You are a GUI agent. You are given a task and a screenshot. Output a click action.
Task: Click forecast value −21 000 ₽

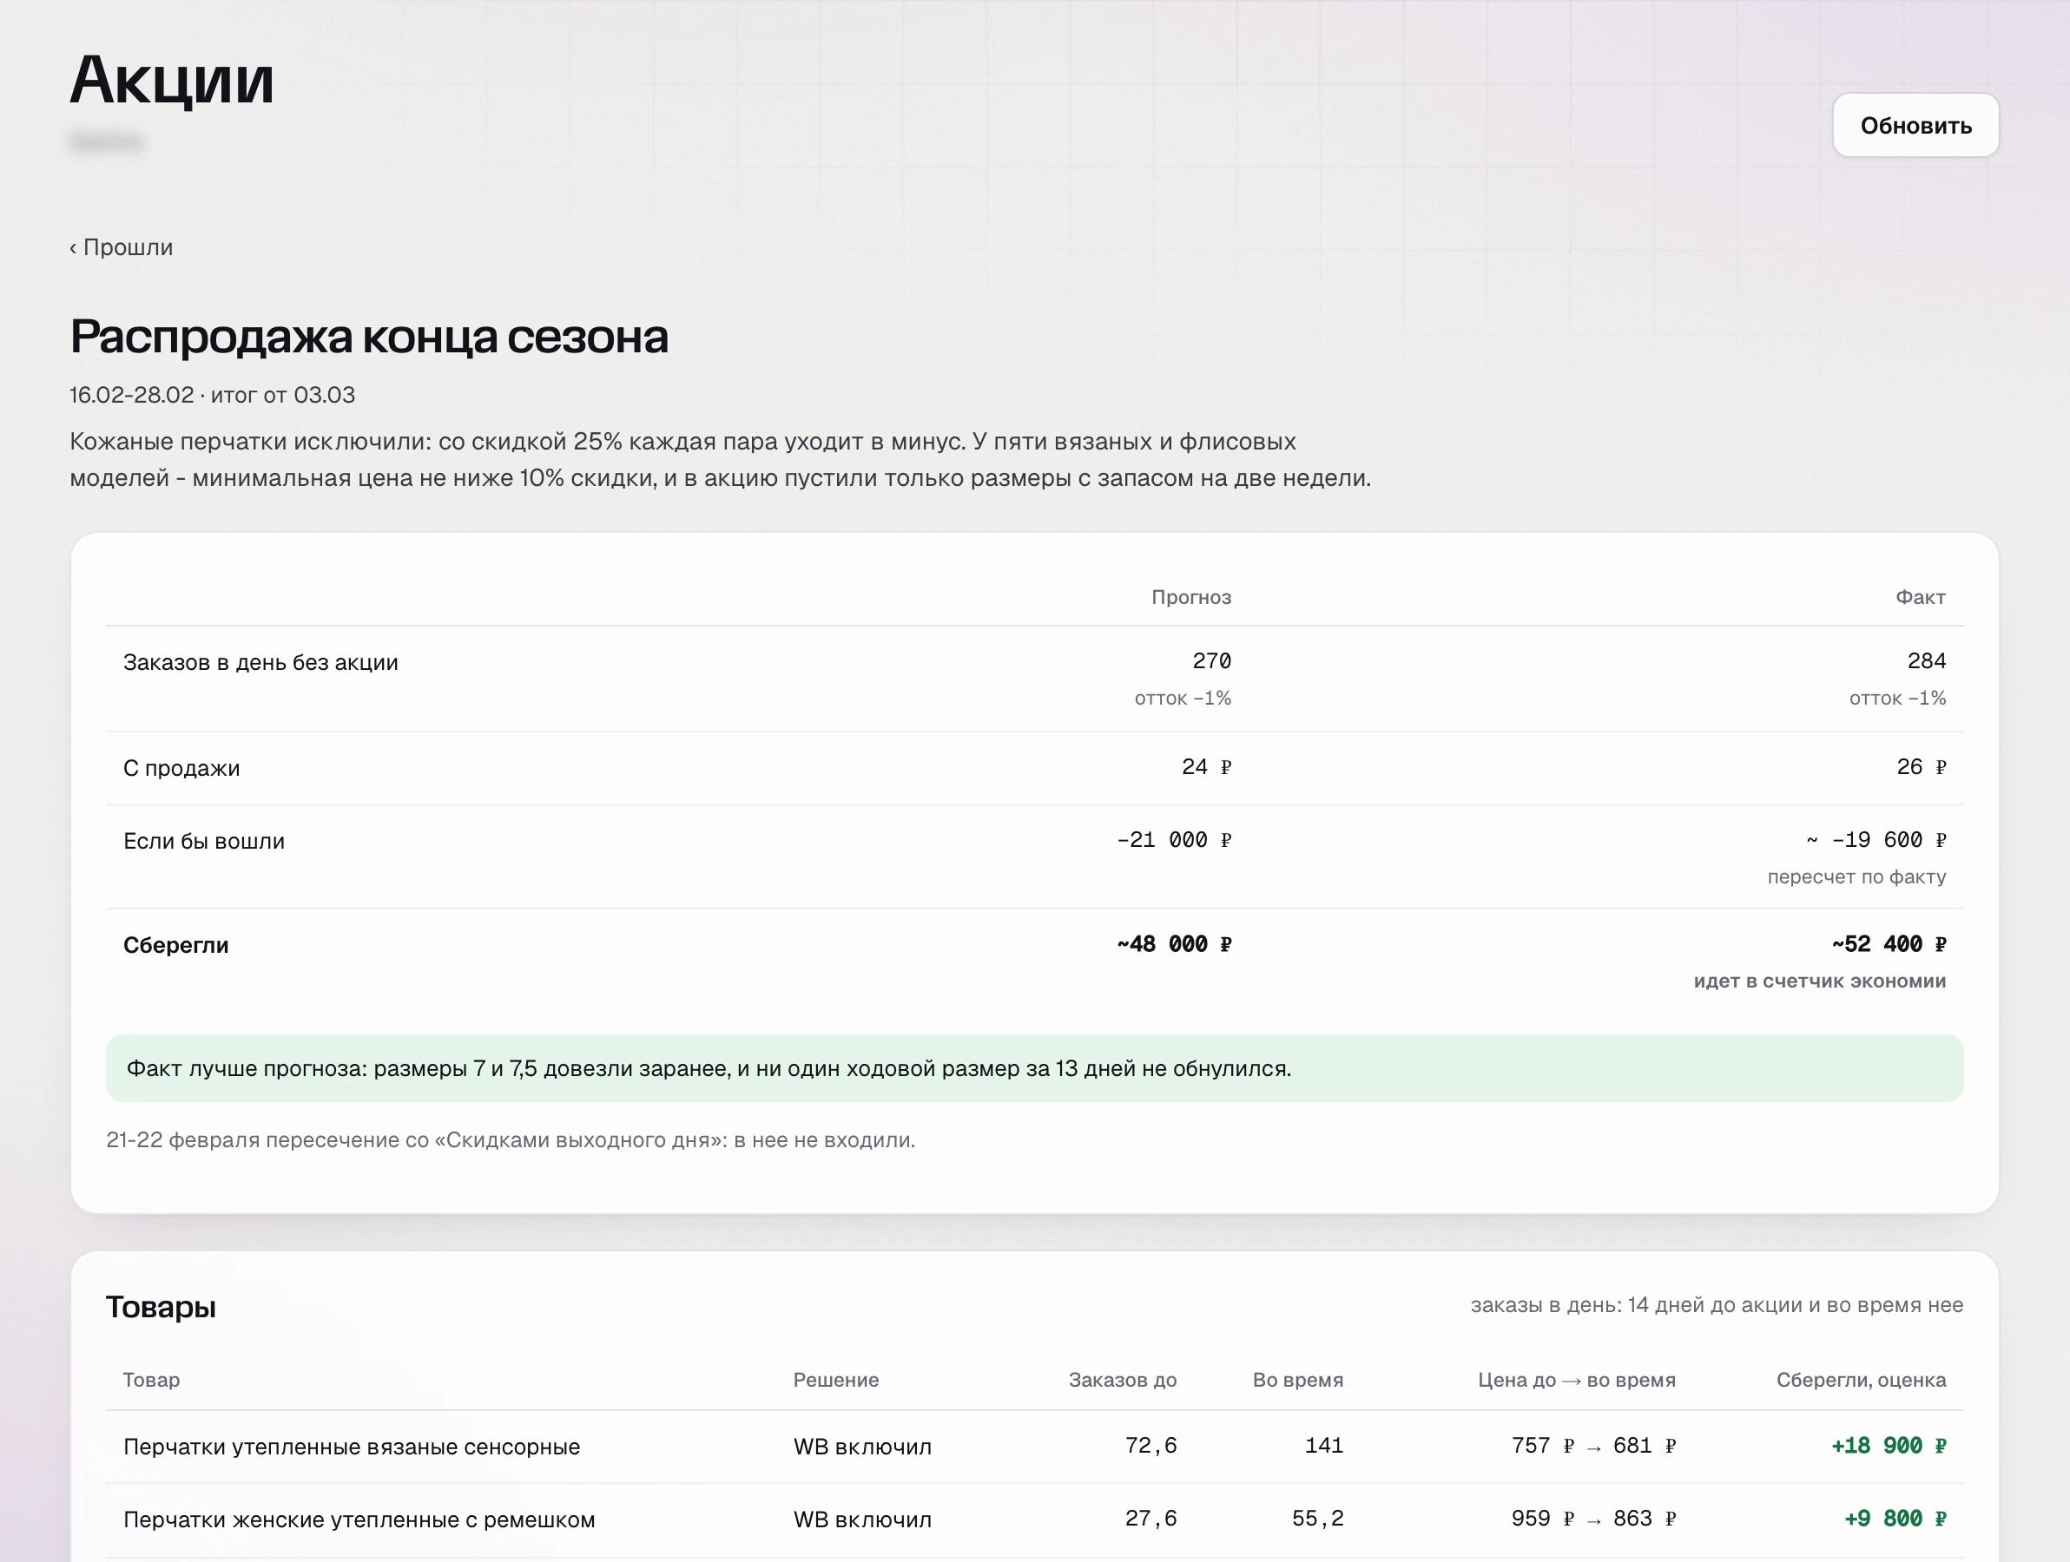(x=1174, y=840)
